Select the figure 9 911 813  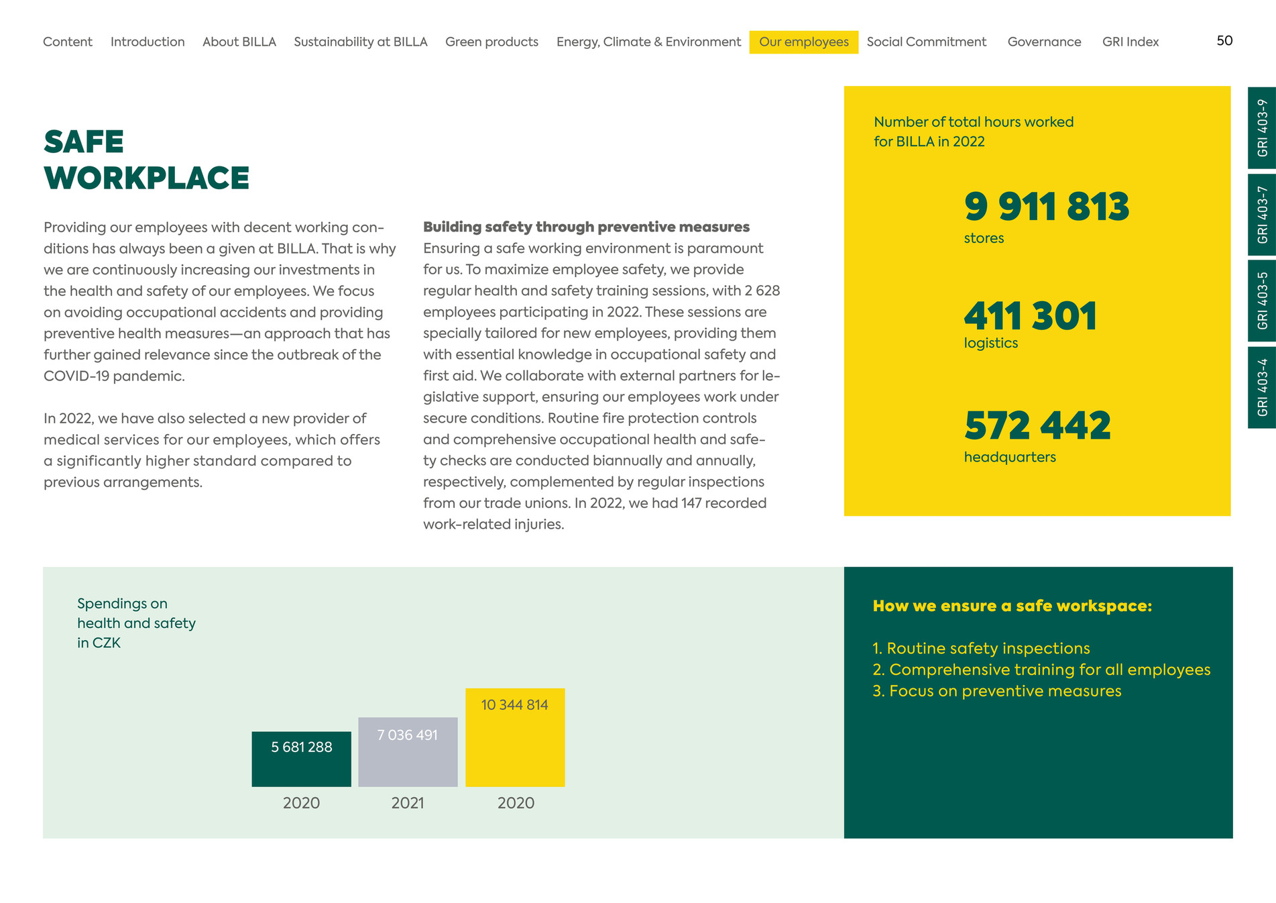(1047, 207)
